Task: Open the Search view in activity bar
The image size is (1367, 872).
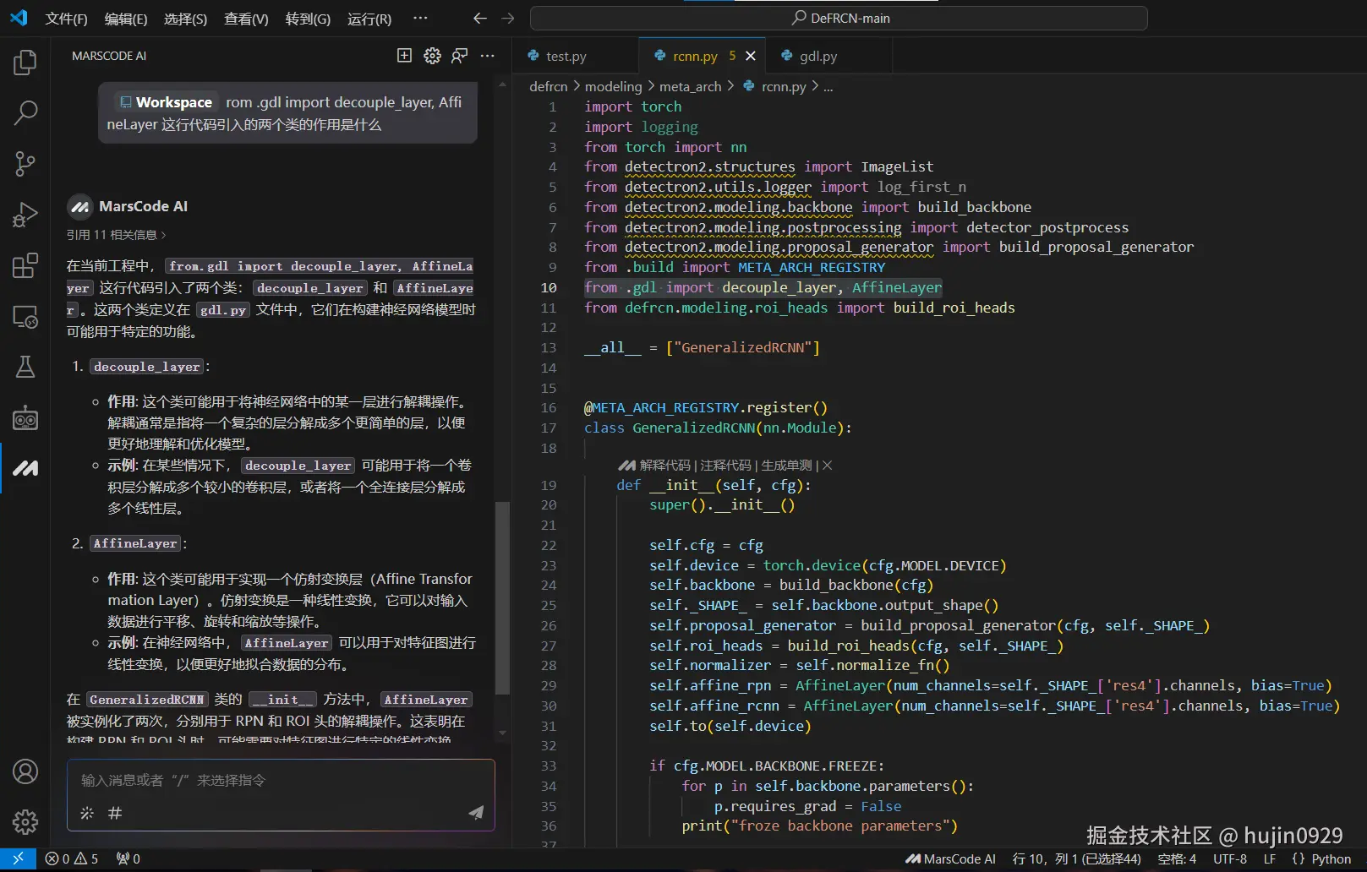Action: (x=25, y=112)
